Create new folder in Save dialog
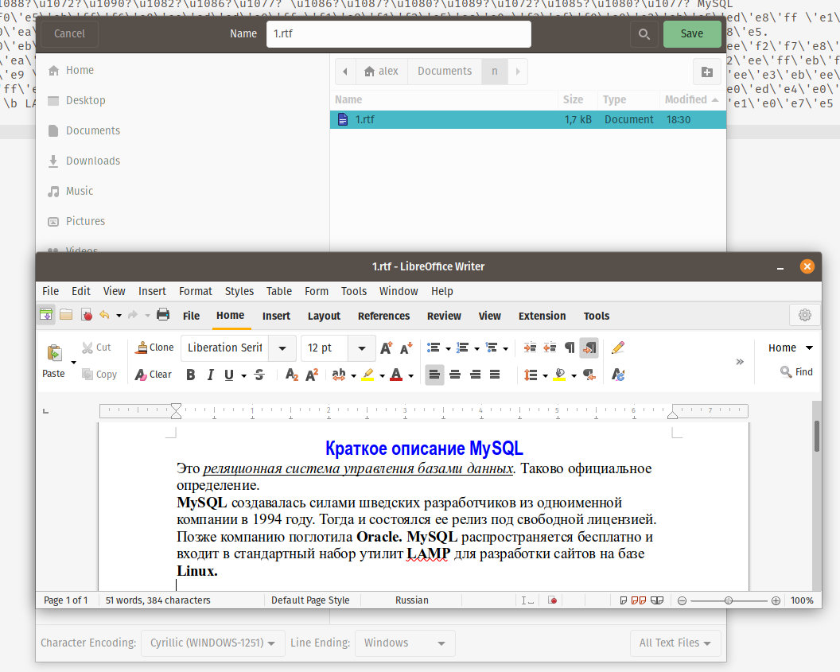 [x=707, y=72]
